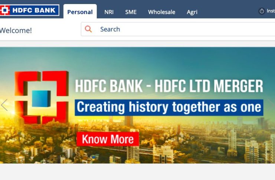Click the search magnifier icon

tap(88, 29)
